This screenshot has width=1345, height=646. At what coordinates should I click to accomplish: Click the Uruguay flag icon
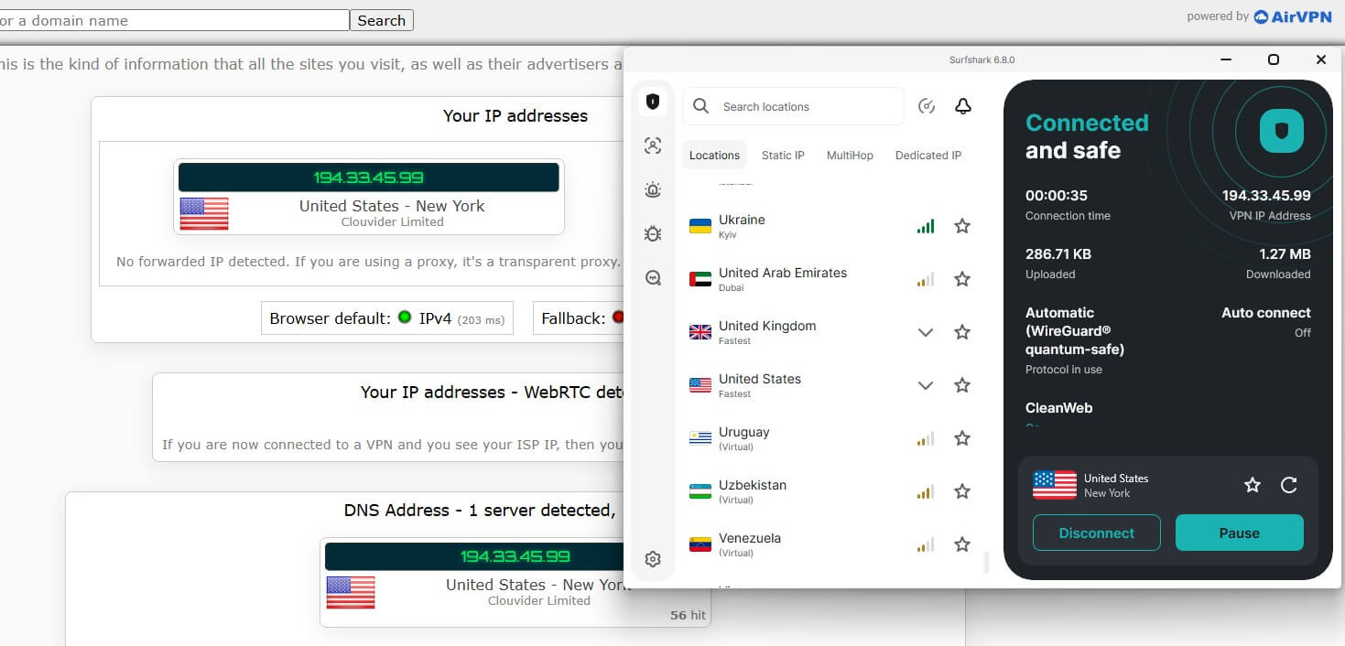tap(700, 438)
